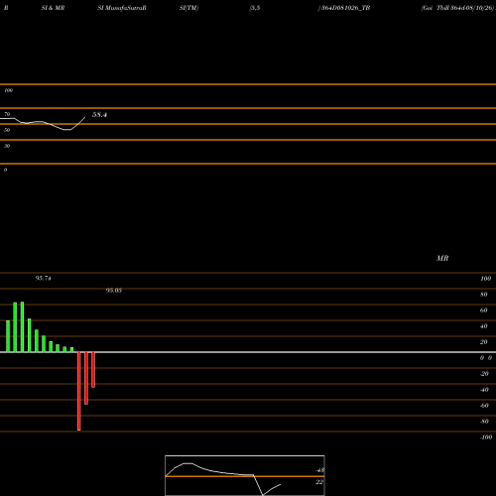Click the 95.05 price label

[x=114, y=290]
